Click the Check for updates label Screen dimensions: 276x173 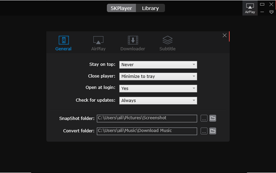click(96, 100)
